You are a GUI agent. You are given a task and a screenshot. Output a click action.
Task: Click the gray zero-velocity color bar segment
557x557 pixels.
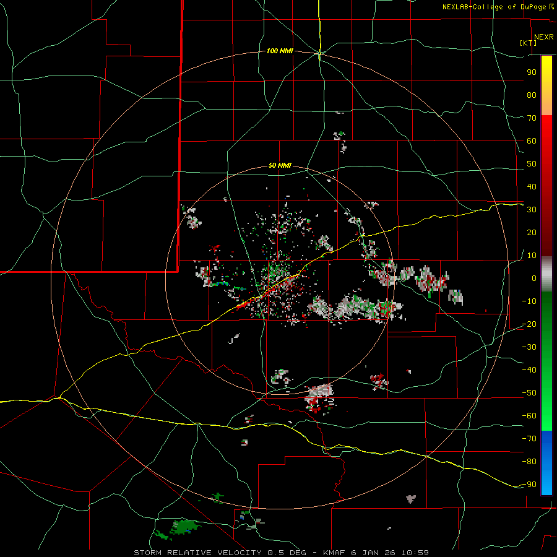pyautogui.click(x=546, y=274)
